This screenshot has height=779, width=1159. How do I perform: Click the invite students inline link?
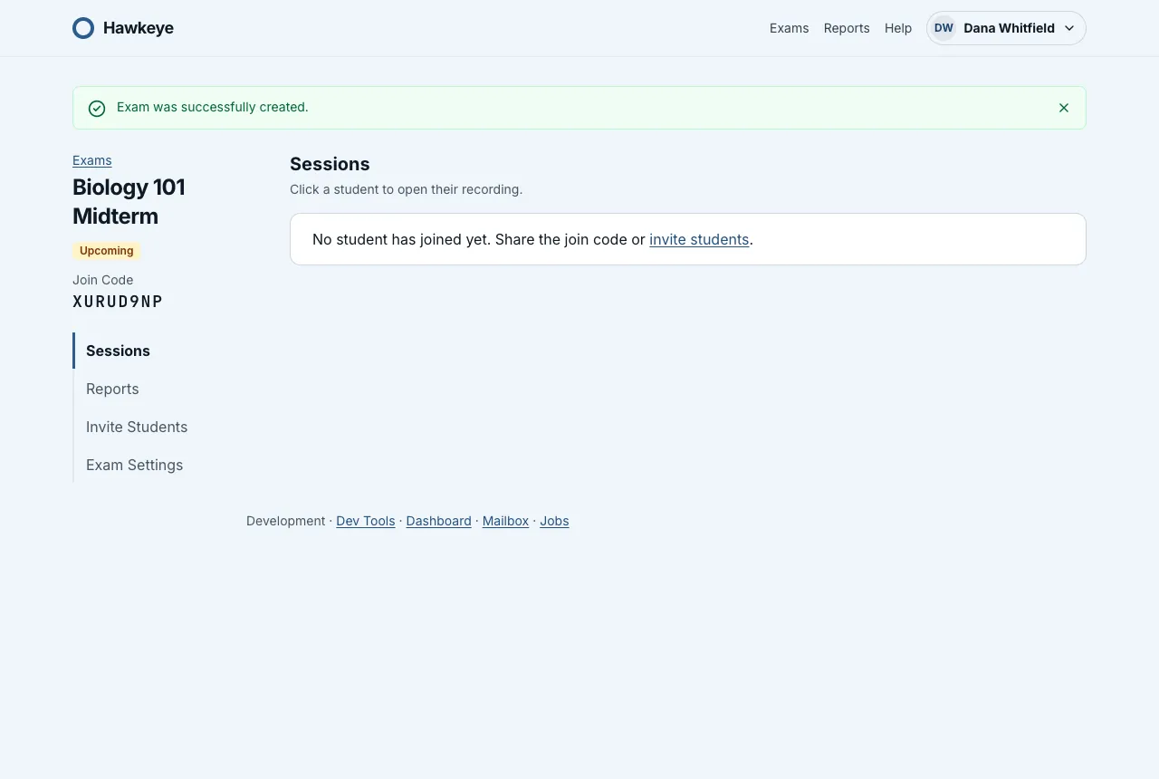coord(699,239)
